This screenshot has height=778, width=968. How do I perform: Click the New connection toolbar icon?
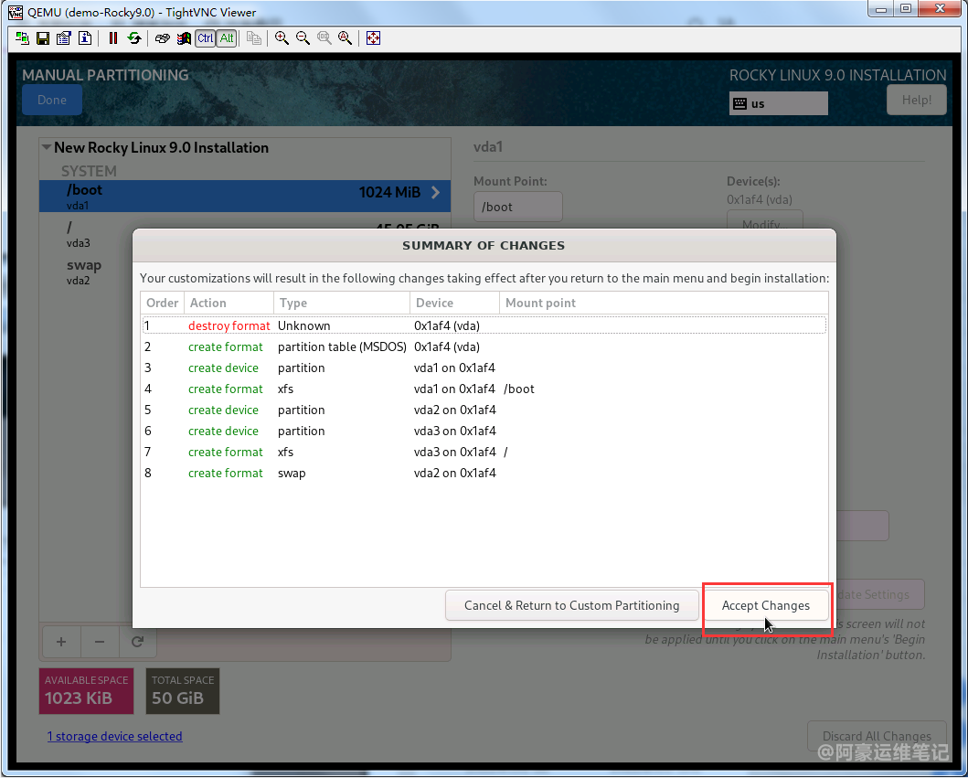[22, 38]
